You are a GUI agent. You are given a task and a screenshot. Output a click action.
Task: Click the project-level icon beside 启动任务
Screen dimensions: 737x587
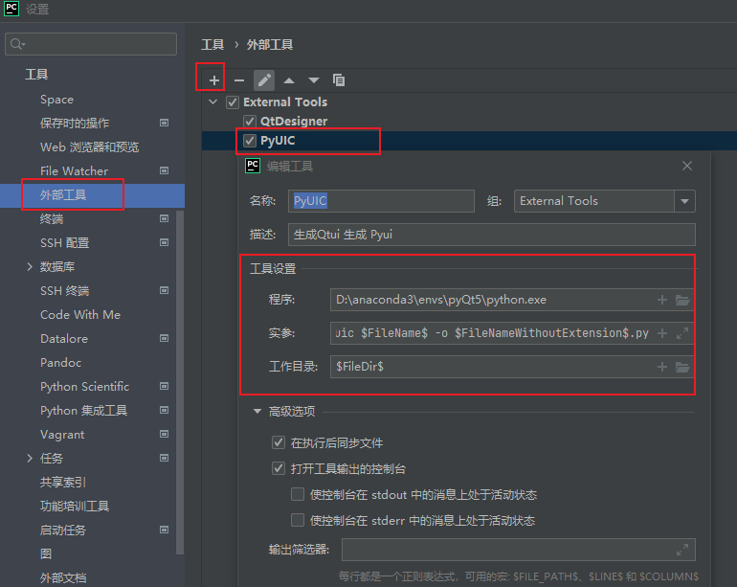[164, 531]
